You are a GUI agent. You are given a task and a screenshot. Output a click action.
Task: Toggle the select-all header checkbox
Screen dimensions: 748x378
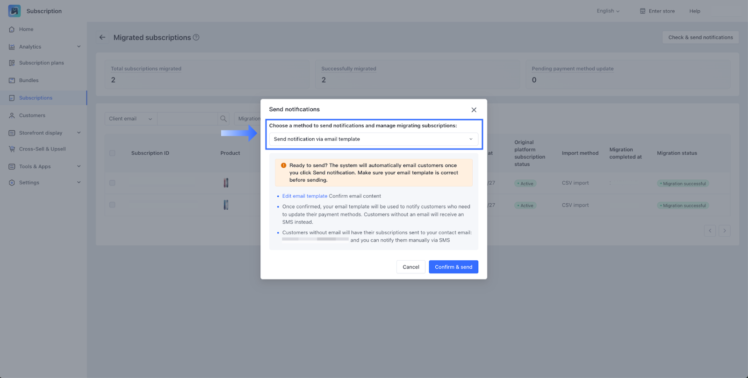[112, 153]
